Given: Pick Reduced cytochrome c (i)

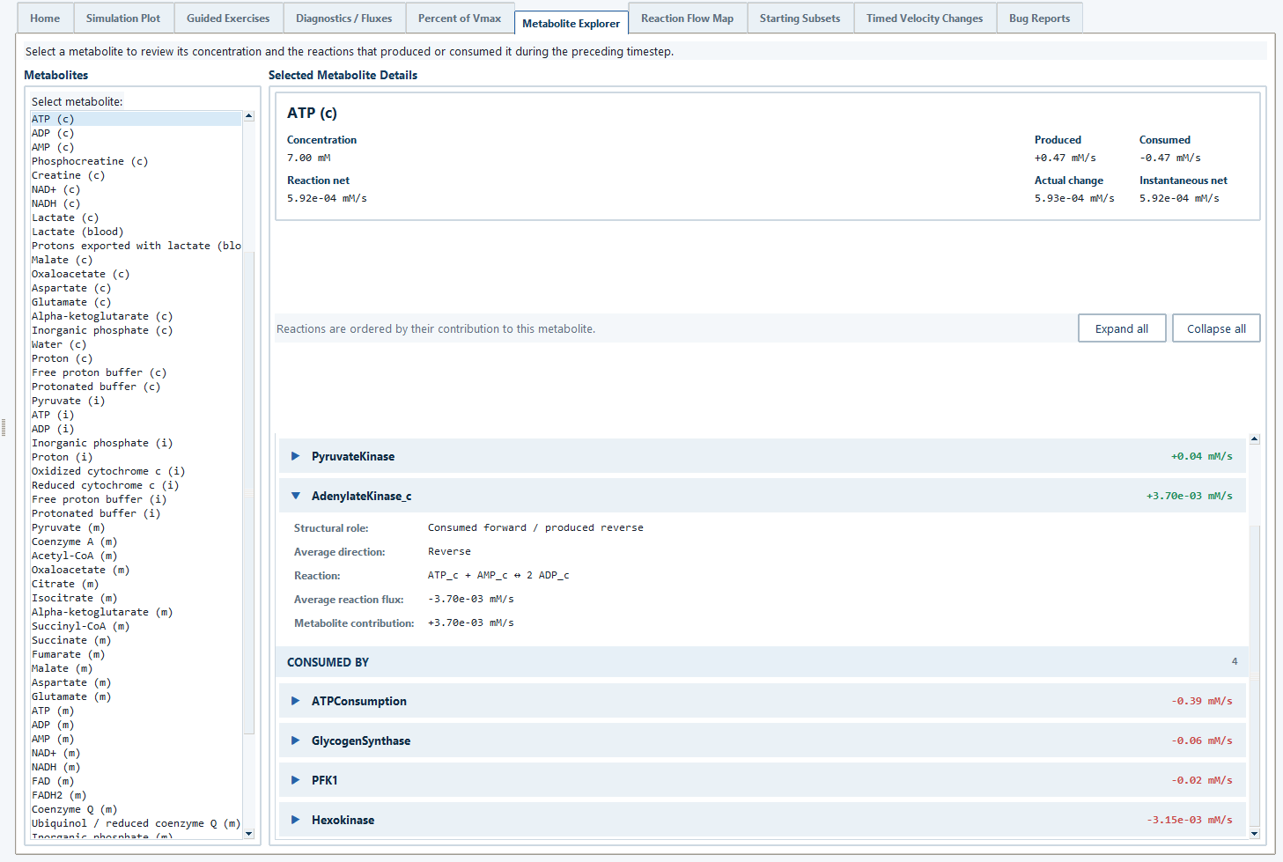Looking at the screenshot, I should pyautogui.click(x=136, y=485).
